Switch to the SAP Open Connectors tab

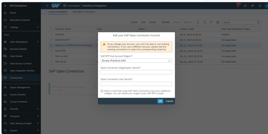pos(84,12)
